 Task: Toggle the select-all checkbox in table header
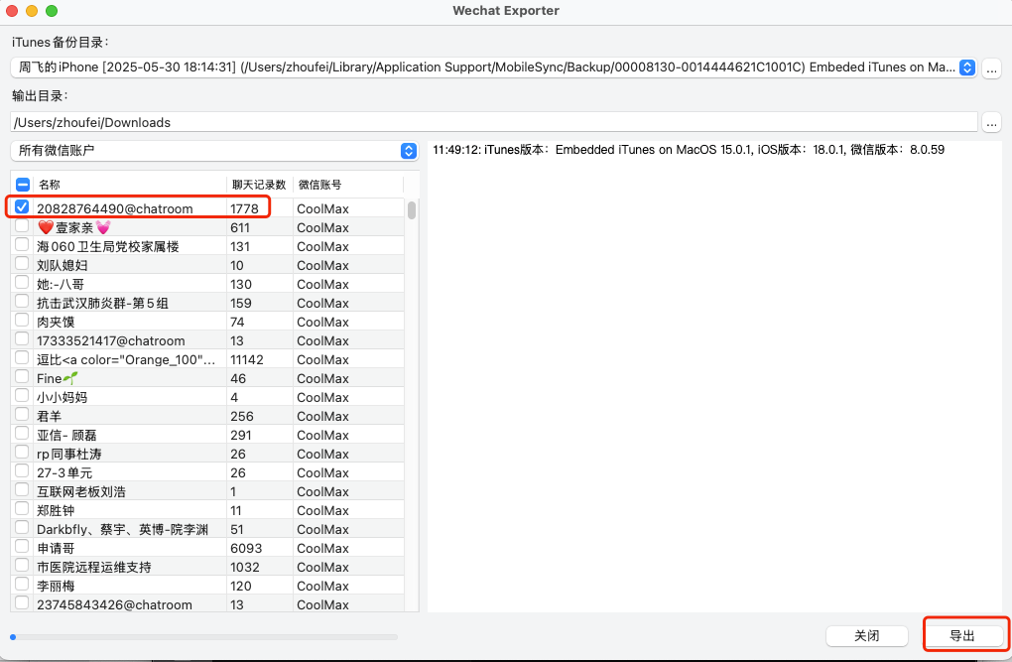click(23, 185)
